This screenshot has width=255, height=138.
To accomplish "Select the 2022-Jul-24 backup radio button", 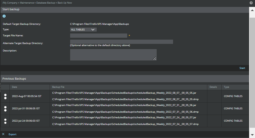I will 5,121.
